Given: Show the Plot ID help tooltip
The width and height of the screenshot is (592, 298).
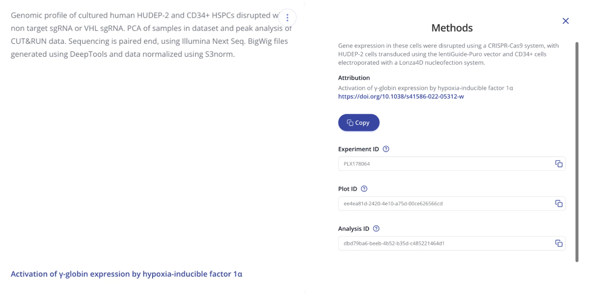Looking at the screenshot, I should (x=364, y=189).
